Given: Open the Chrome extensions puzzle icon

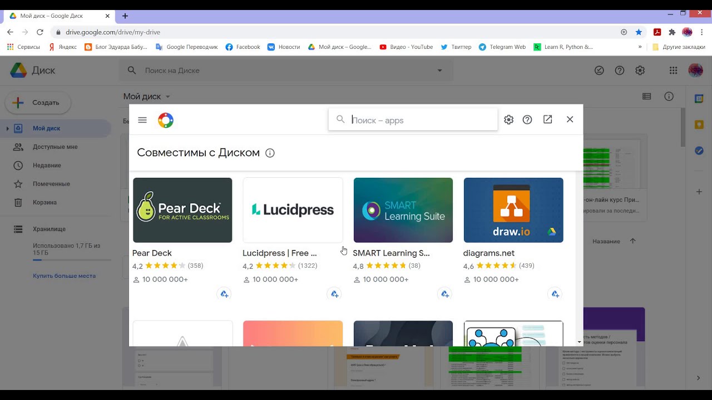Looking at the screenshot, I should pos(672,32).
